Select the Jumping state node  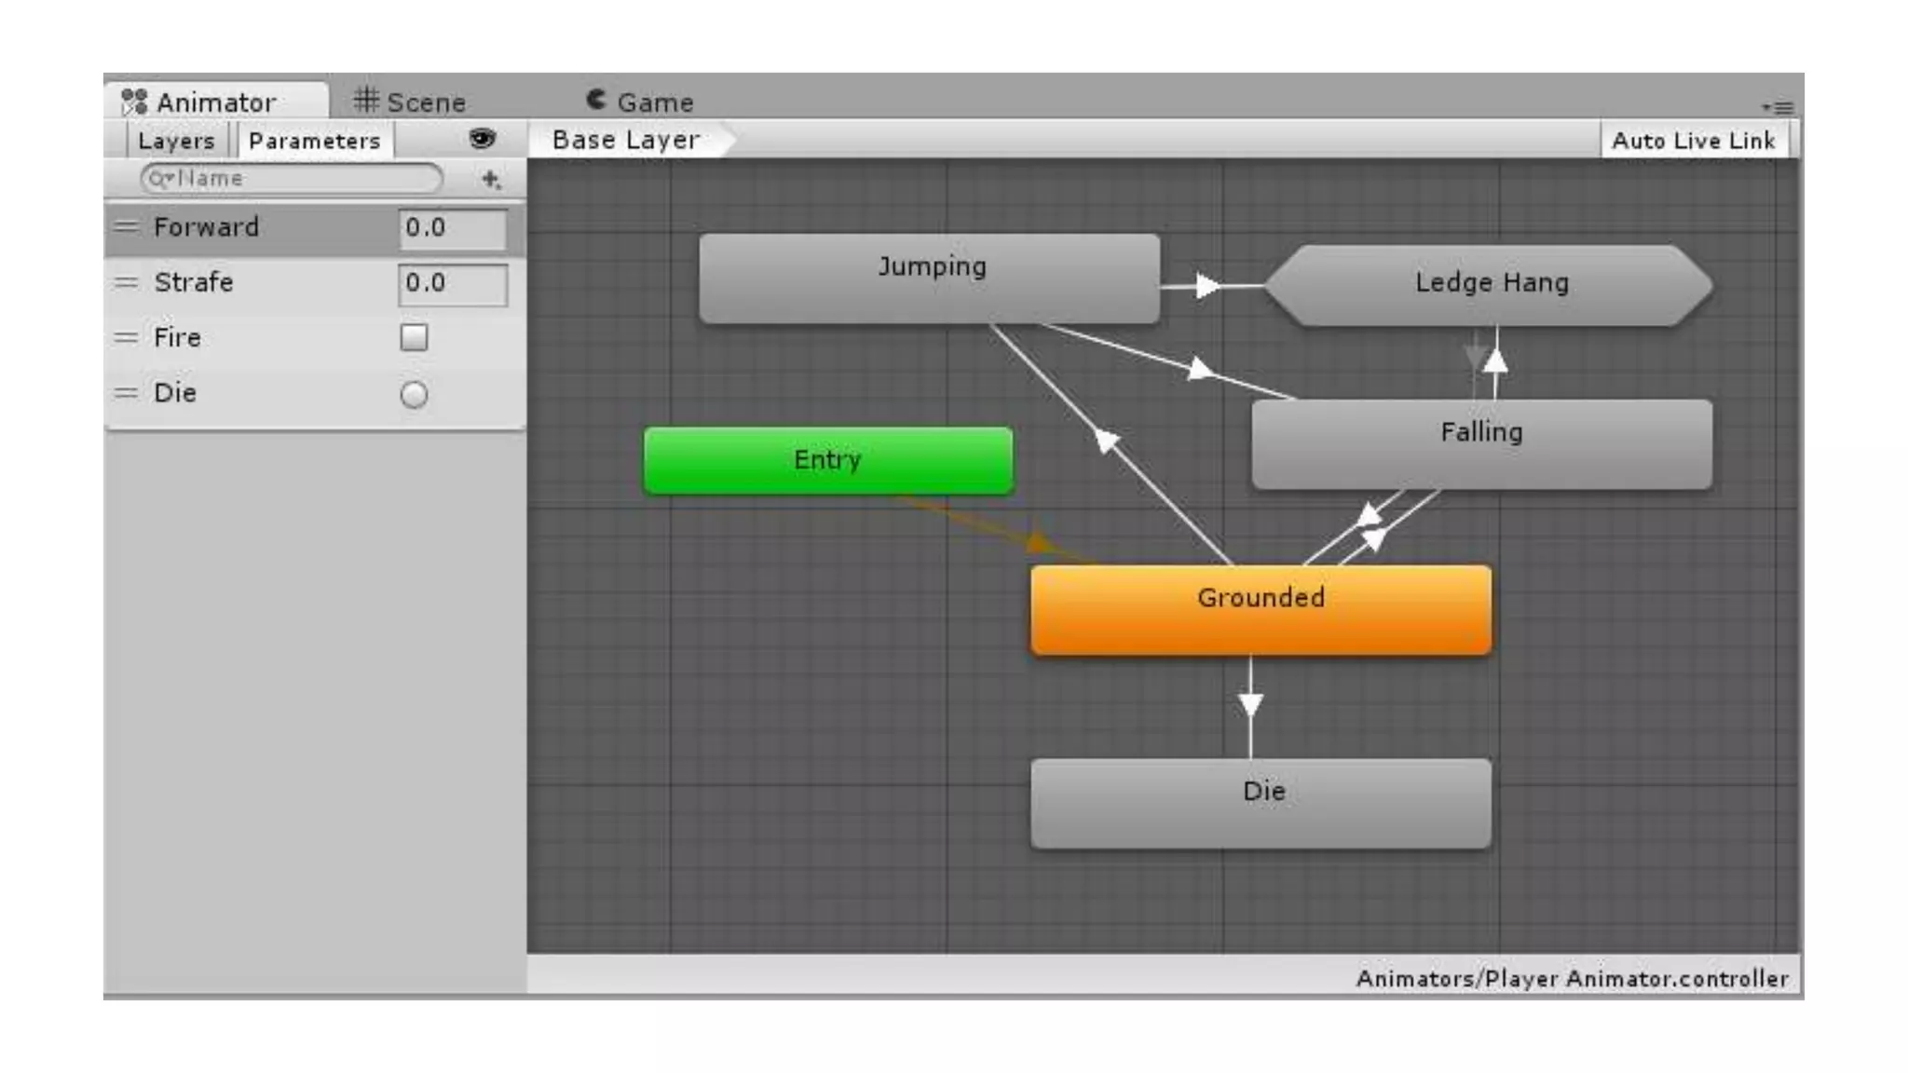(x=930, y=278)
